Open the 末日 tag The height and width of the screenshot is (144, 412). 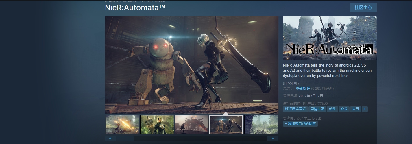click(x=356, y=109)
